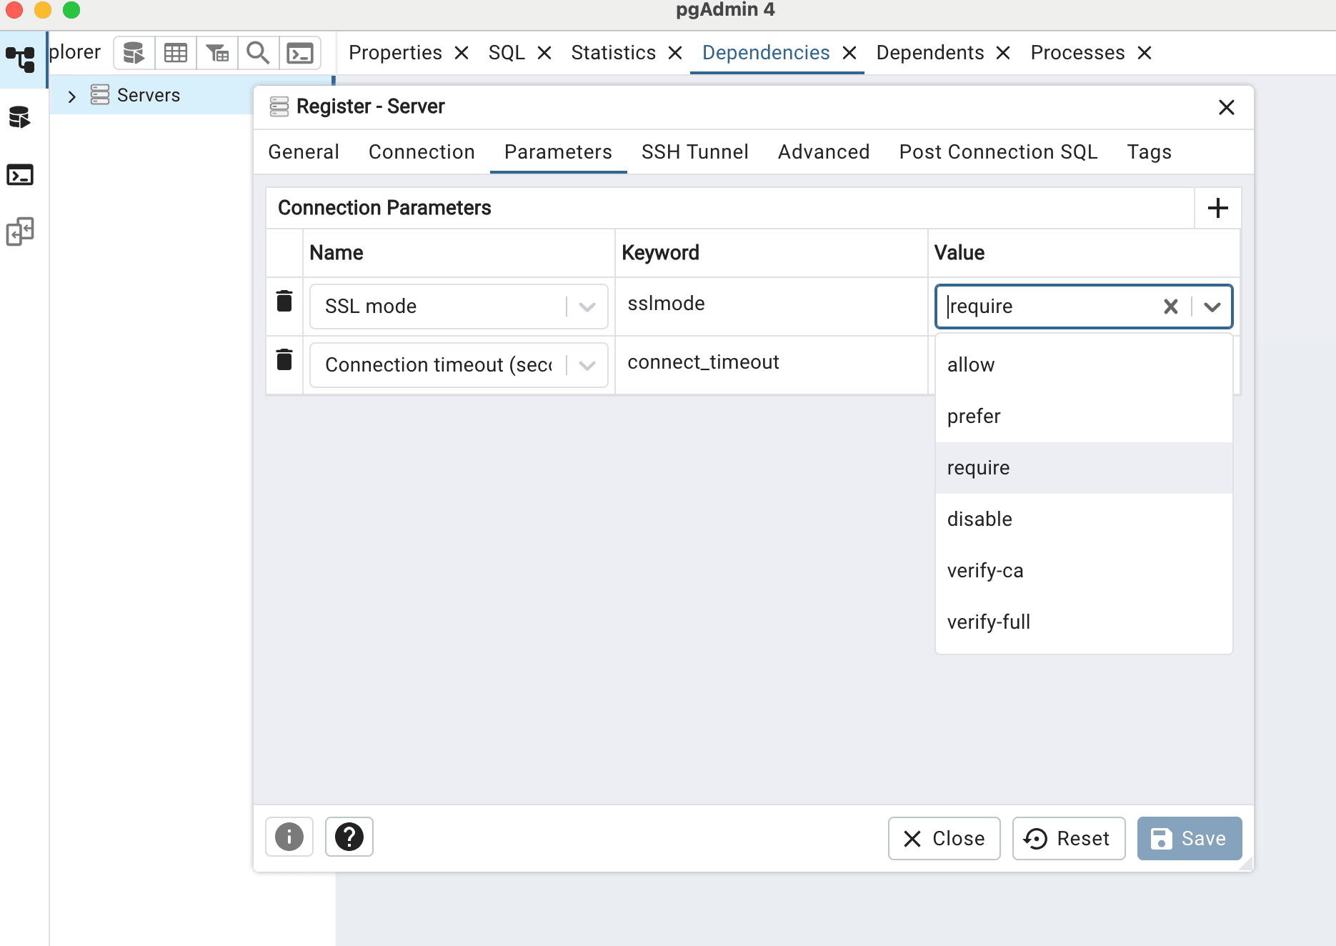Open the SSL mode name dropdown
Image resolution: width=1336 pixels, height=946 pixels.
click(x=587, y=307)
